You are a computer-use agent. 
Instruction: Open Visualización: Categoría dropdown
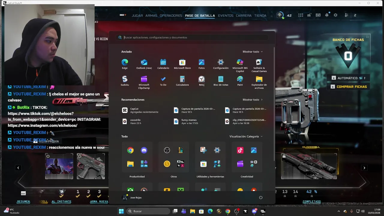246,136
